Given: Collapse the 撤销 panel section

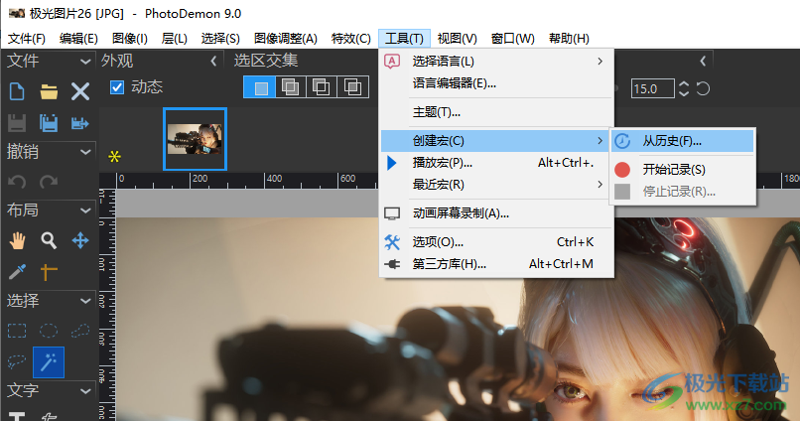Looking at the screenshot, I should (x=85, y=152).
